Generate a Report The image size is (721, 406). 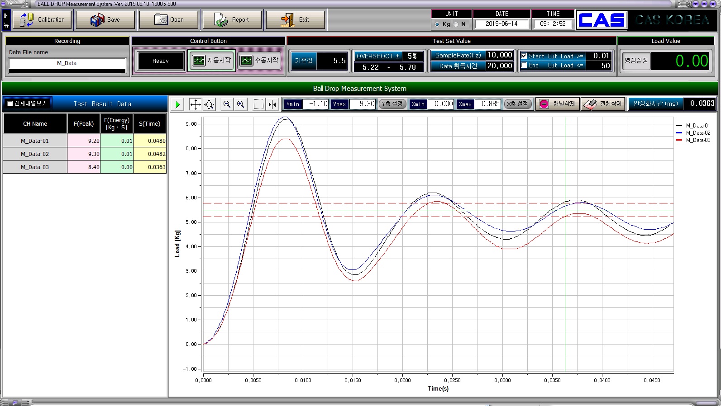pos(232,20)
